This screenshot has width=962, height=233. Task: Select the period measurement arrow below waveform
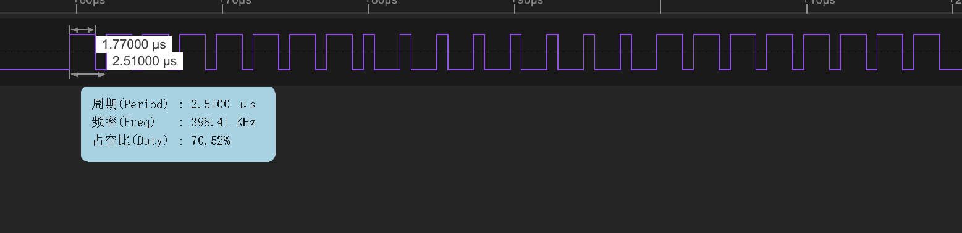(x=87, y=75)
